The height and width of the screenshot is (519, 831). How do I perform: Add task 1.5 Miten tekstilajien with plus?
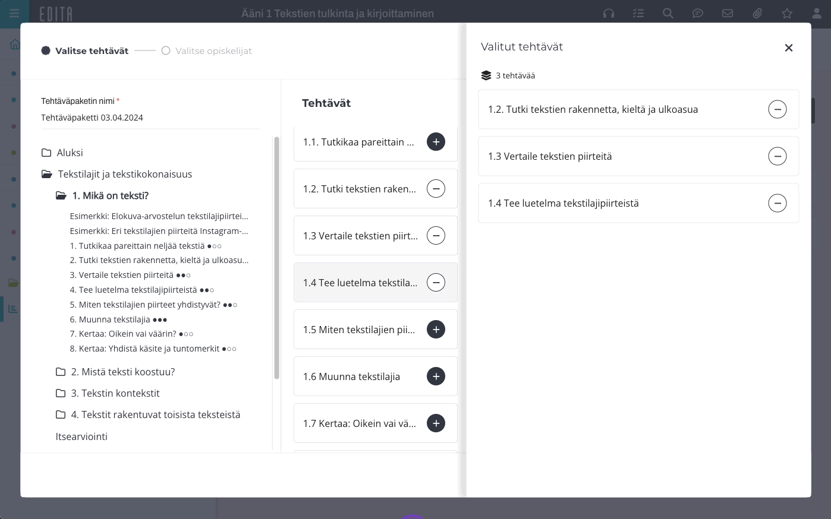point(436,330)
